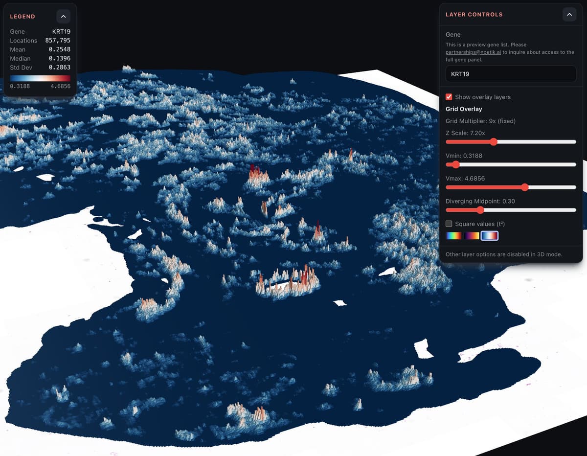The height and width of the screenshot is (456, 587).
Task: Click the Vmax slider handle
Action: point(525,187)
